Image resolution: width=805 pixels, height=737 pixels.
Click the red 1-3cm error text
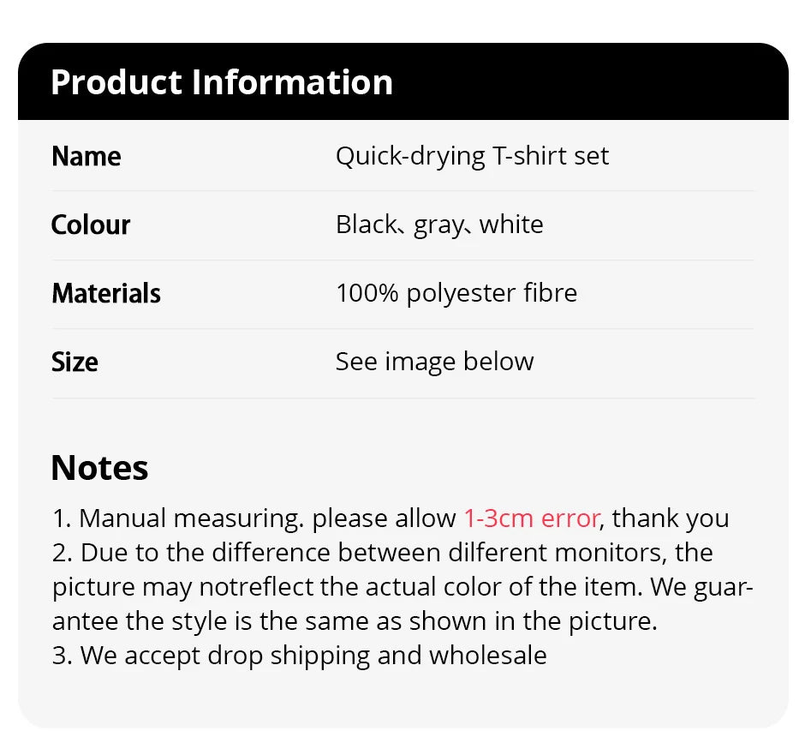531,518
